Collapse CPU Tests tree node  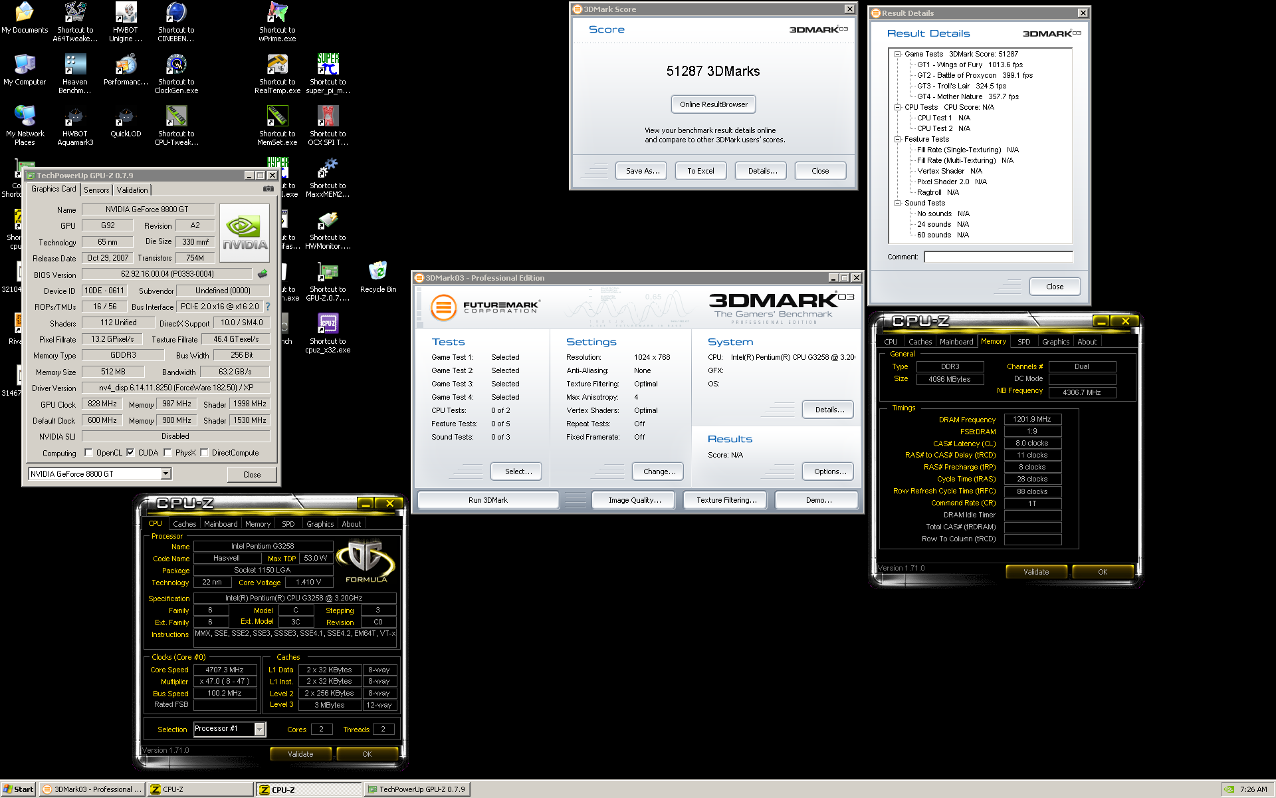tap(897, 107)
